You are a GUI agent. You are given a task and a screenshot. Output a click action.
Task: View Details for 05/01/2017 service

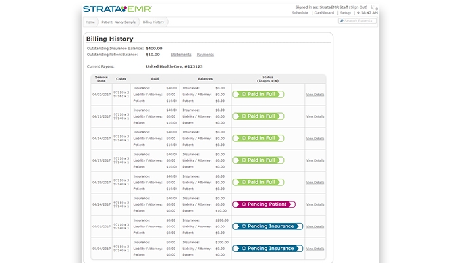tap(315, 227)
